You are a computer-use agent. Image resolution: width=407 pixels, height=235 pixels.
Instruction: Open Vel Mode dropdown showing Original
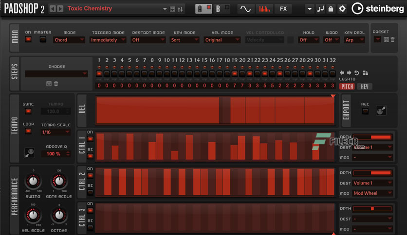click(222, 40)
